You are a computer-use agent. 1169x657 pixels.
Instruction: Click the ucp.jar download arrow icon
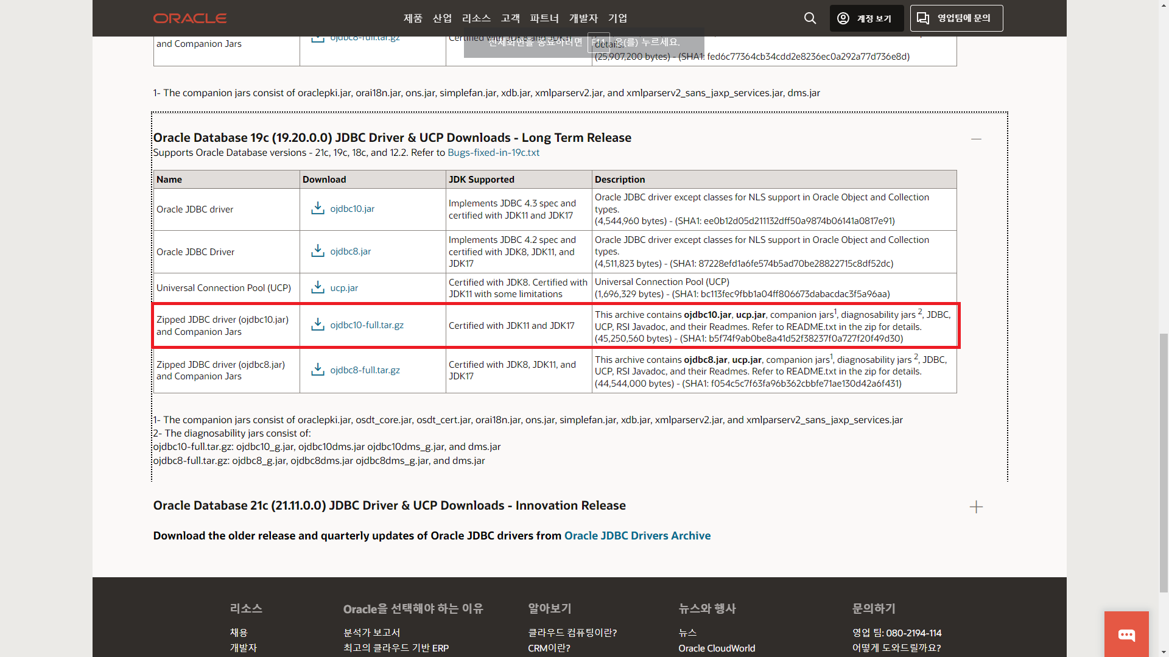[x=318, y=287]
